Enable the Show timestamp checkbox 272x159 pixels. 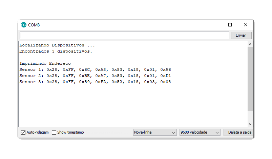point(54,132)
